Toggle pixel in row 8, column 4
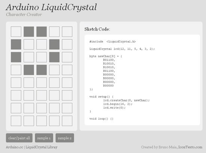The height and width of the screenshot is (153, 206). pos(54,121)
